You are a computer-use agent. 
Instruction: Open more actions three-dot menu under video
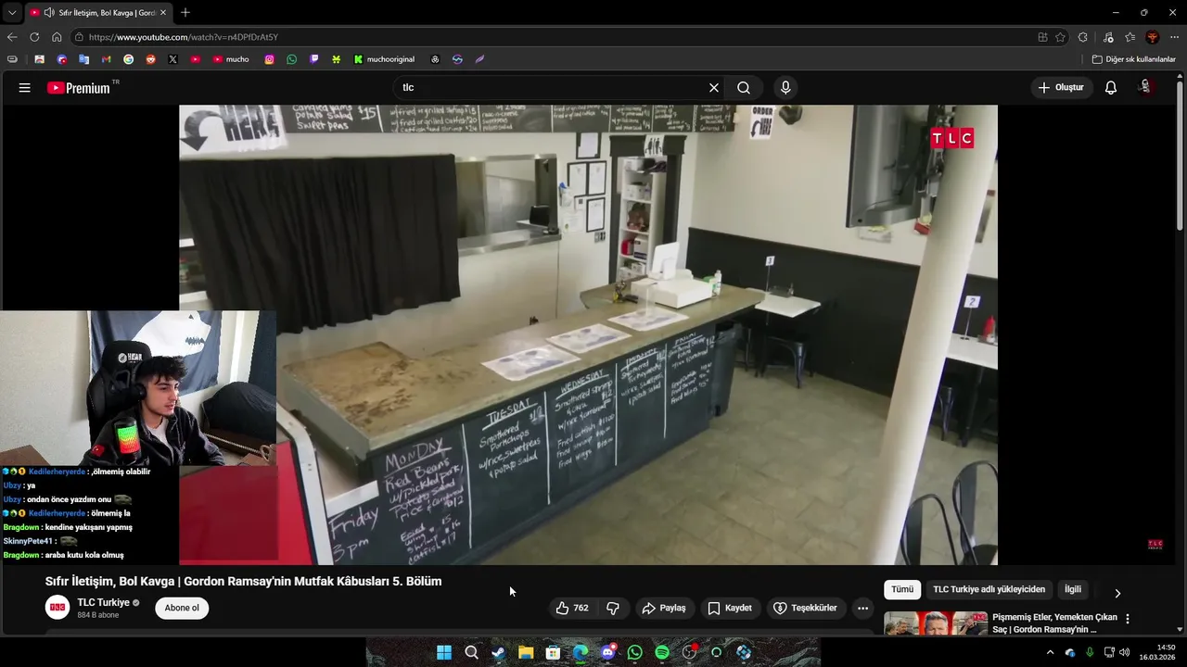[862, 608]
